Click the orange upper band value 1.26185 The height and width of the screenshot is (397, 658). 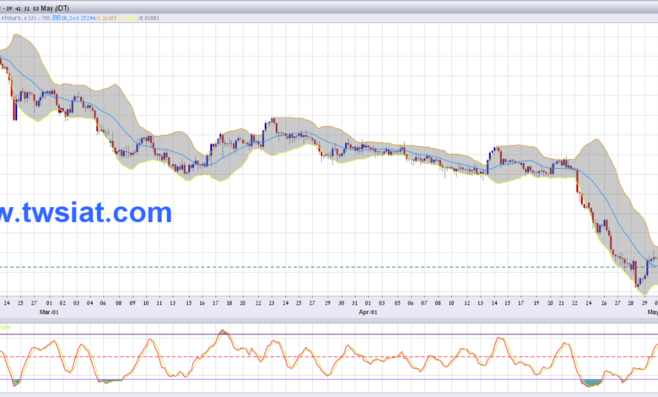[x=108, y=18]
